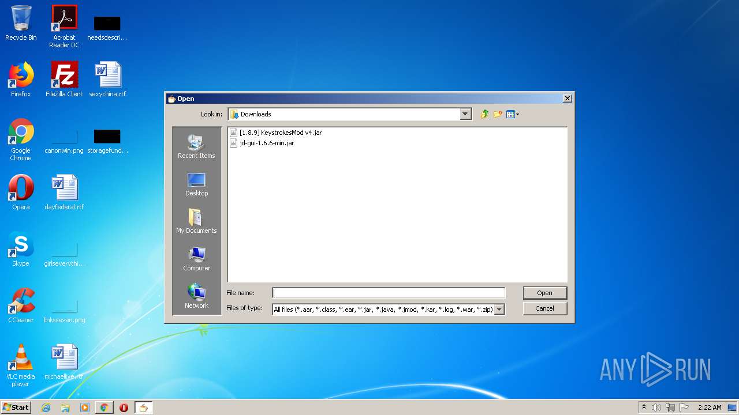This screenshot has width=739, height=415.
Task: Close the Open dialog
Action: 567,99
